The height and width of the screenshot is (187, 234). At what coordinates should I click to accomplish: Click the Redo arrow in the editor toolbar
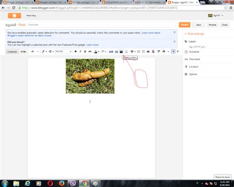(38, 52)
